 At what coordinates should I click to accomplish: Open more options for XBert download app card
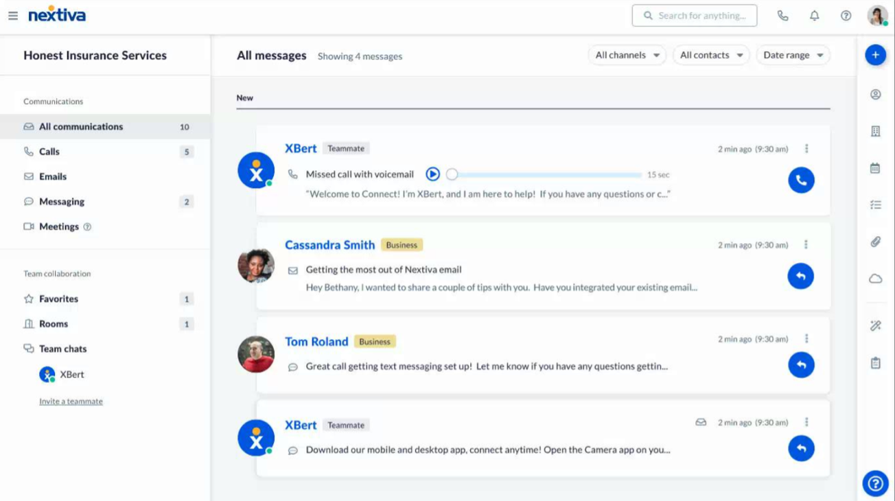tap(806, 423)
